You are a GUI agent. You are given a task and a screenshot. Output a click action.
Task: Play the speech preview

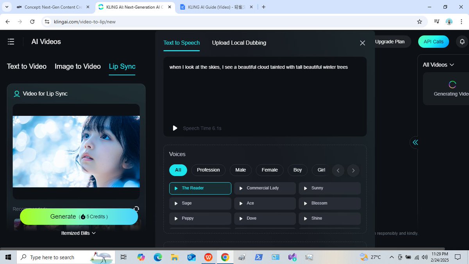tap(175, 128)
